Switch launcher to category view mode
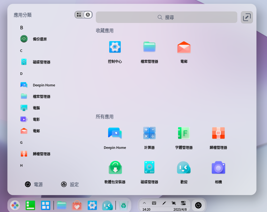This screenshot has height=212, width=267. point(79,14)
